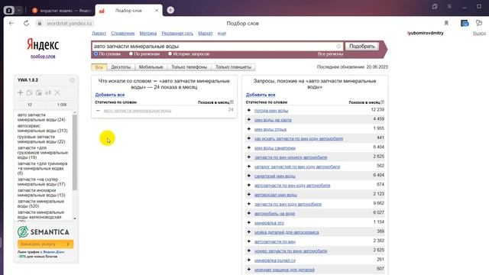
Task: Click the YWA keyword list scrollbar
Action: [x=75, y=153]
